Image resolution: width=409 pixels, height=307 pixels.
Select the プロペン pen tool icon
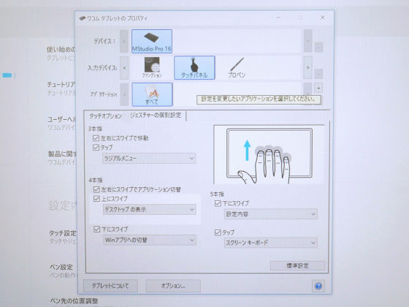click(237, 67)
